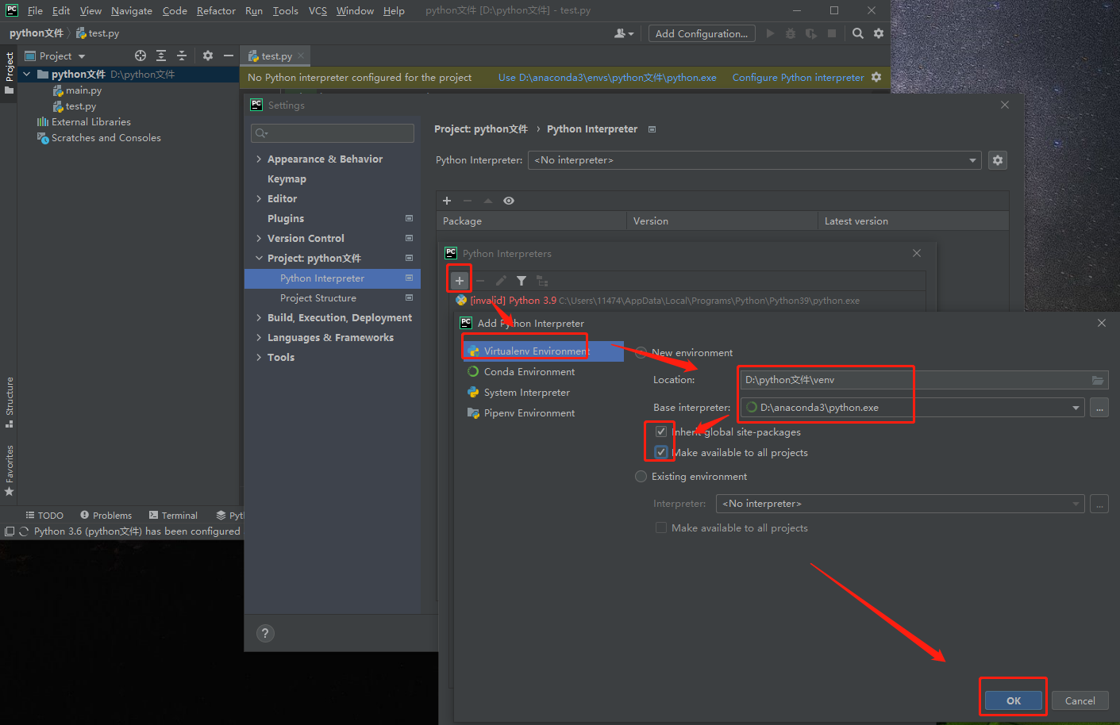1120x725 pixels.
Task: Toggle Inherit global site-packages checkbox
Action: click(661, 432)
